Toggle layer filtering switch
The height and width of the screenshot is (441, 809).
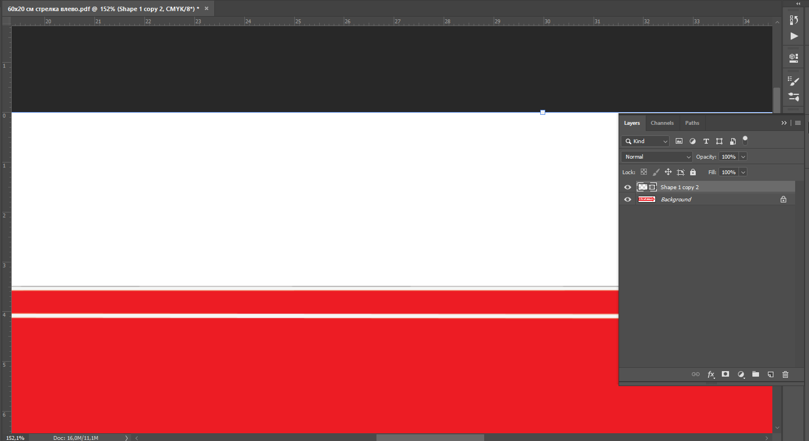click(745, 140)
